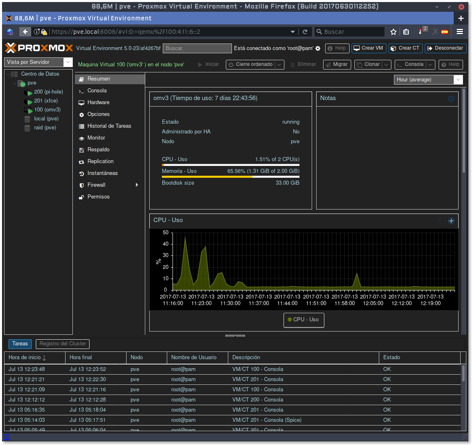Bookmark this page with the star icon

(x=393, y=32)
